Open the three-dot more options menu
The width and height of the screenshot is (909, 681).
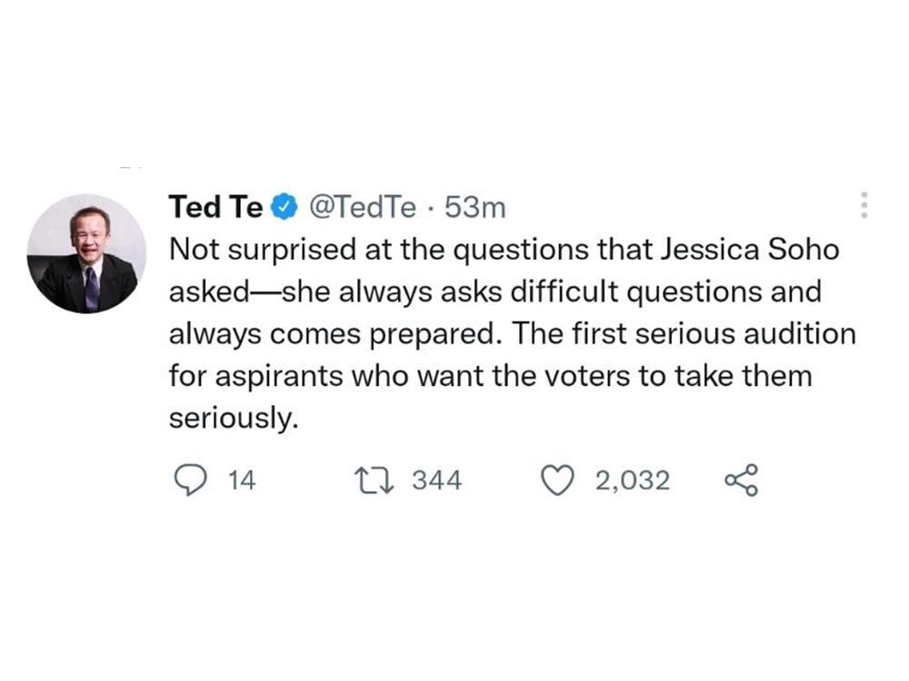tap(864, 206)
